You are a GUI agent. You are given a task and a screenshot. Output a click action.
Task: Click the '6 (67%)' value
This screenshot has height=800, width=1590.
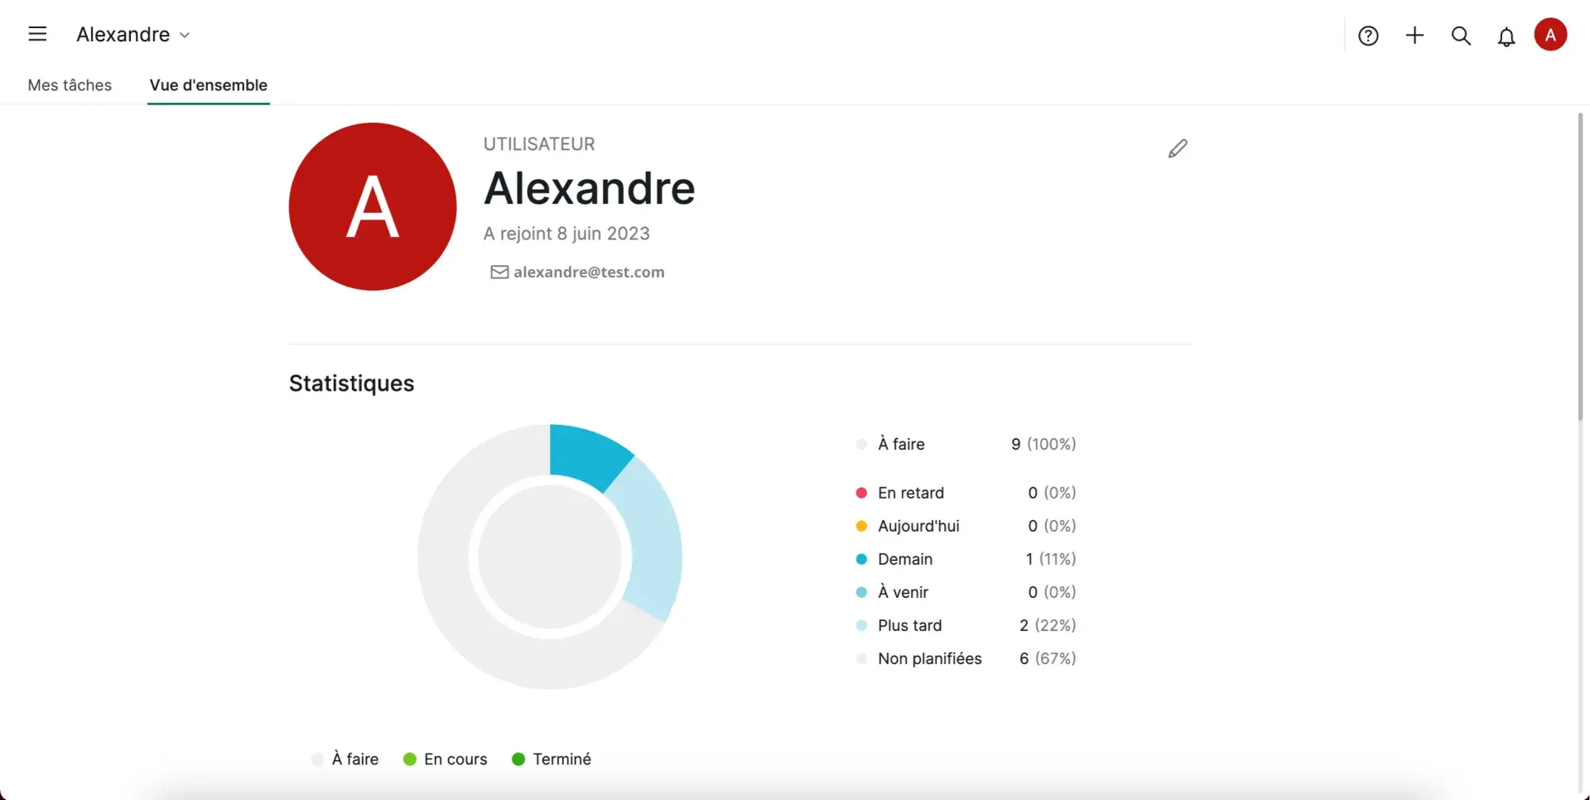click(1048, 658)
